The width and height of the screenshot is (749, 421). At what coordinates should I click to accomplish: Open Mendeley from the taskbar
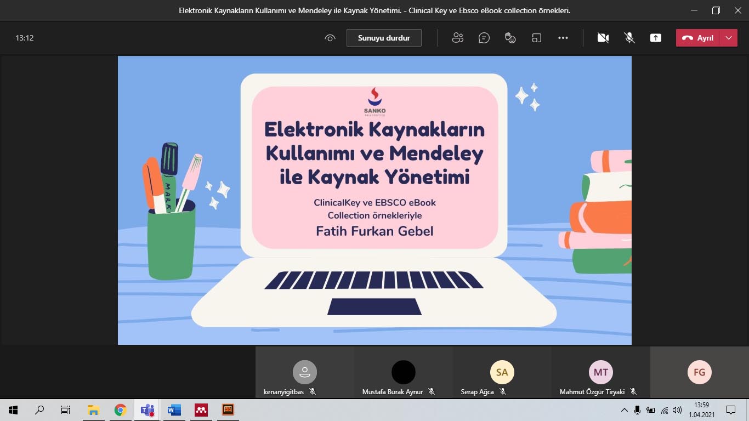pos(201,409)
